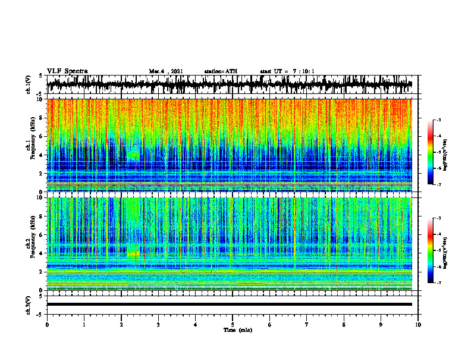This screenshot has height=364, width=471.
Task: Select the "start UT = 7 : 10: 1" text
Action: pos(287,71)
